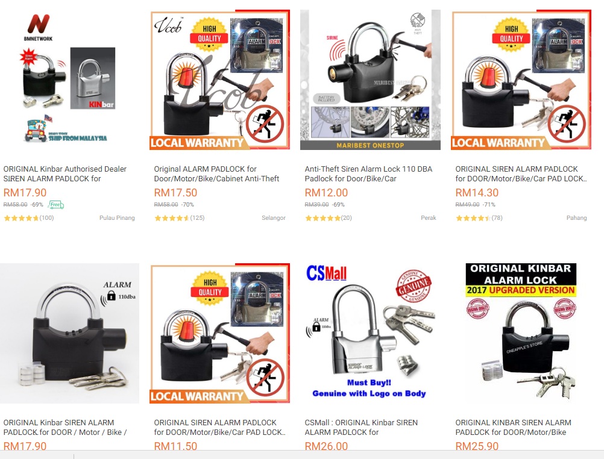Open 'ORIGINAL KINBAR SIREN ALARM PADLOCK for DOOR/Motor/Bike' title
This screenshot has height=459, width=604.
pos(513,428)
